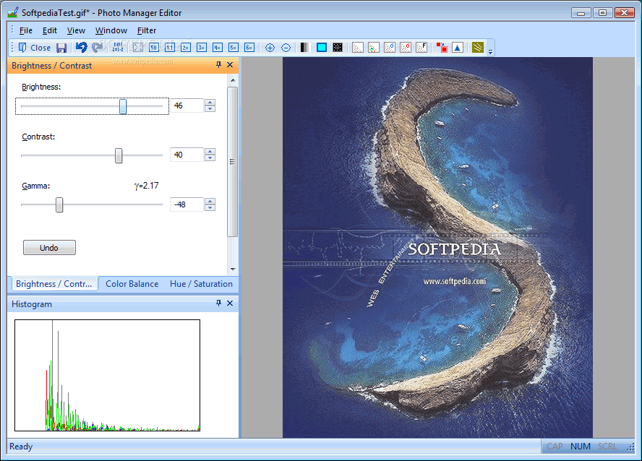Click the NUM indicator in status bar
Image resolution: width=642 pixels, height=461 pixels.
coord(580,447)
